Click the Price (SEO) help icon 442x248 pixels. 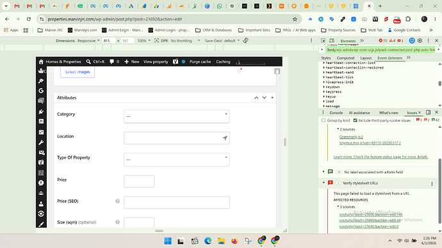[x=118, y=201]
